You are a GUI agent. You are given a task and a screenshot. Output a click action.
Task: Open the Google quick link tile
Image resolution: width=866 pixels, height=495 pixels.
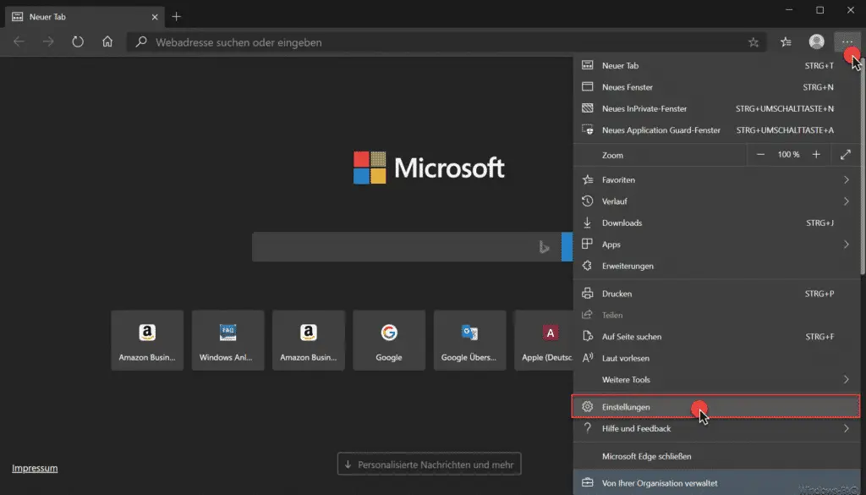point(389,340)
